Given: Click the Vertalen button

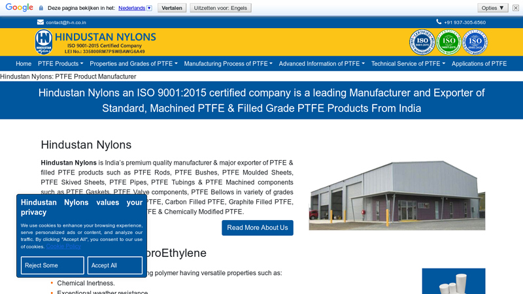Looking at the screenshot, I should coord(172,8).
